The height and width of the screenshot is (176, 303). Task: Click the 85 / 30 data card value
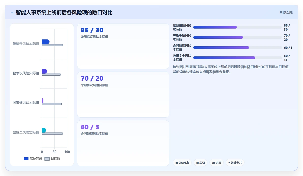point(92,30)
